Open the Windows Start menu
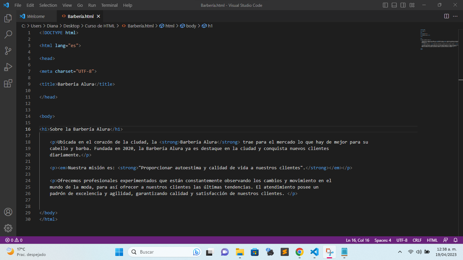Screen dimensions: 463x260 (119, 252)
